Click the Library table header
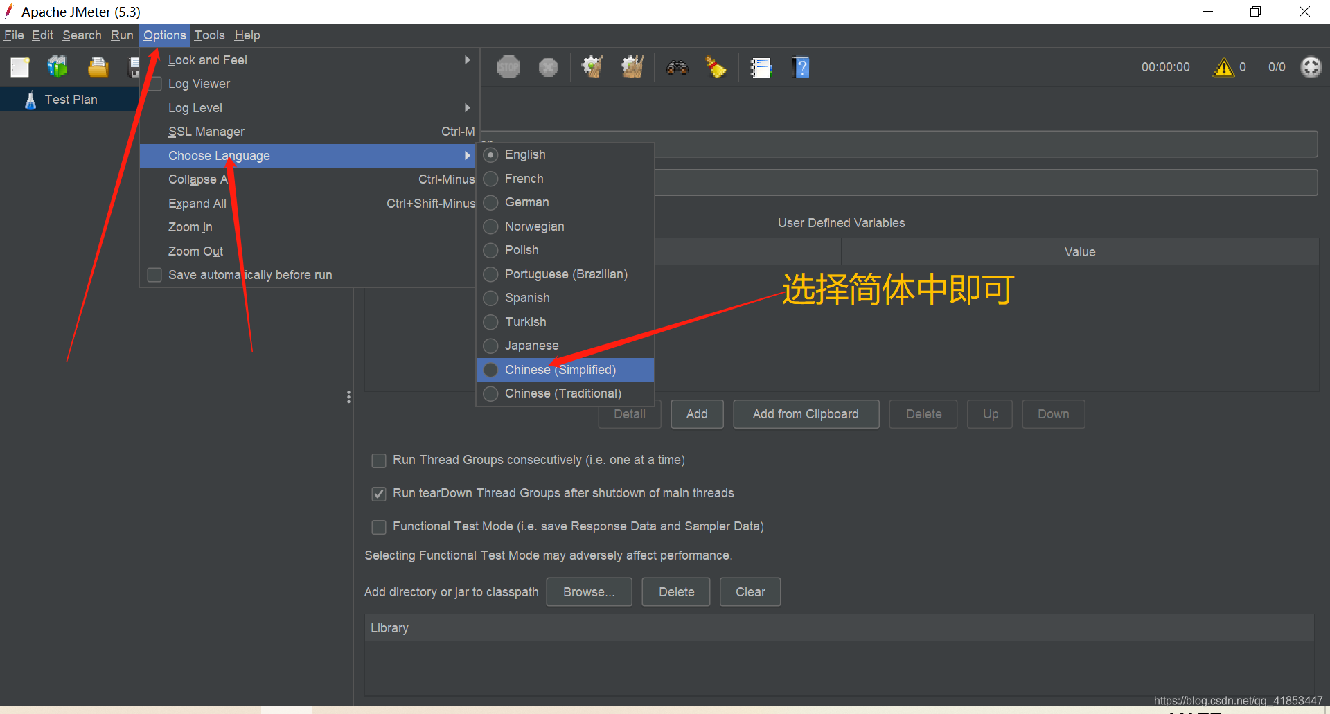The image size is (1330, 714). click(839, 628)
